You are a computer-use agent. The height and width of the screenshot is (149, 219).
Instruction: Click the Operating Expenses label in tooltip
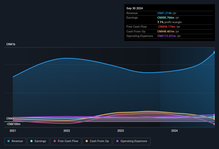click(140, 36)
